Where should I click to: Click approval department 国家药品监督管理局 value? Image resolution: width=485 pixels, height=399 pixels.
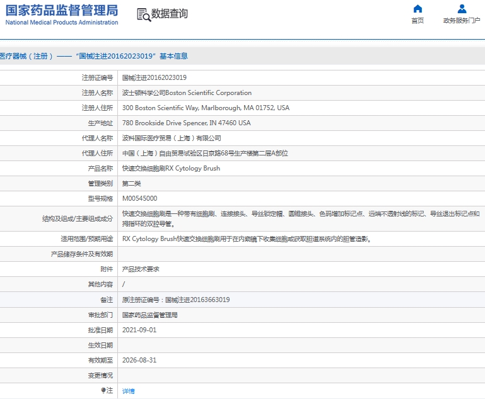point(149,315)
